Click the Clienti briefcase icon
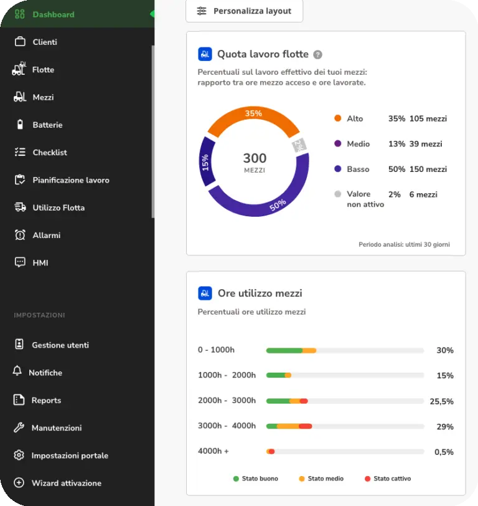Viewport: 478px width, 506px height. 20,42
